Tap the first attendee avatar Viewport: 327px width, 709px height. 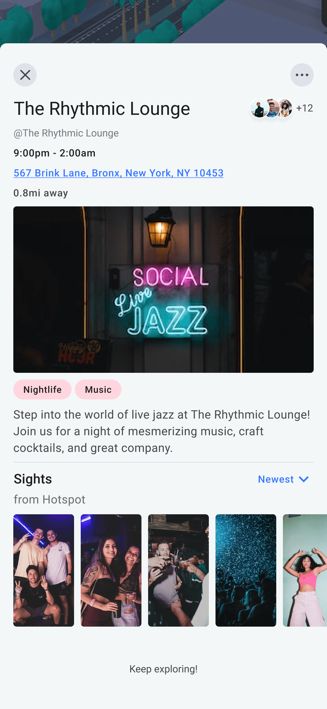(259, 108)
